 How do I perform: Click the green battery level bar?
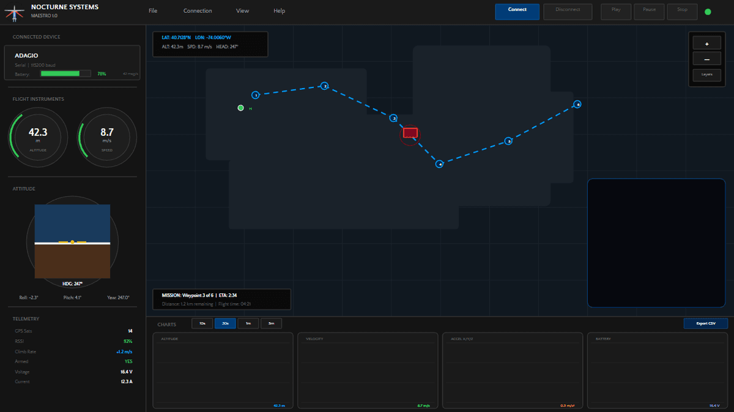pos(61,73)
